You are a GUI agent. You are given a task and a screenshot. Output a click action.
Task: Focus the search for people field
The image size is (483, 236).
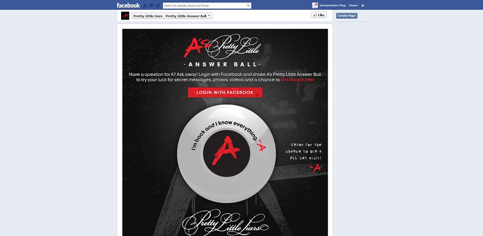click(x=205, y=5)
